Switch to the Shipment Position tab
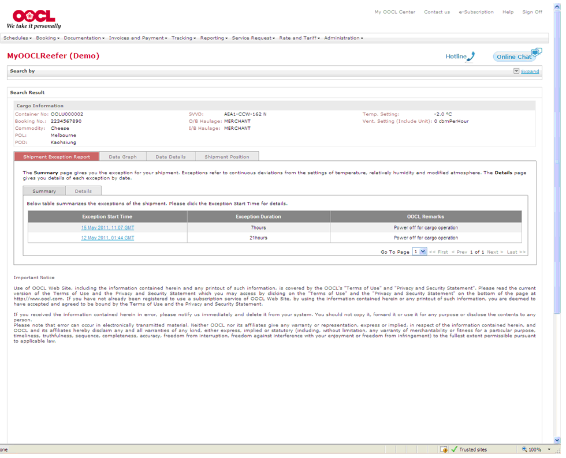 pos(227,156)
